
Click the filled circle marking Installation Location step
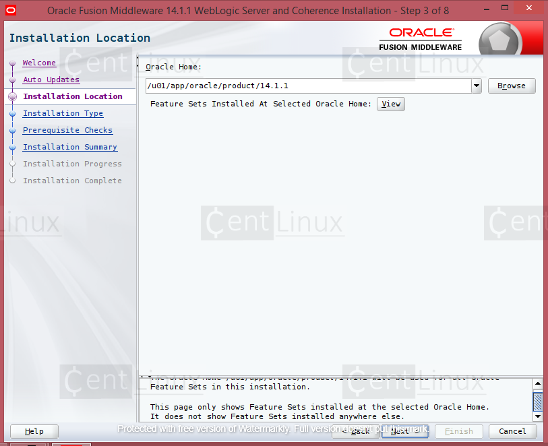(12, 96)
